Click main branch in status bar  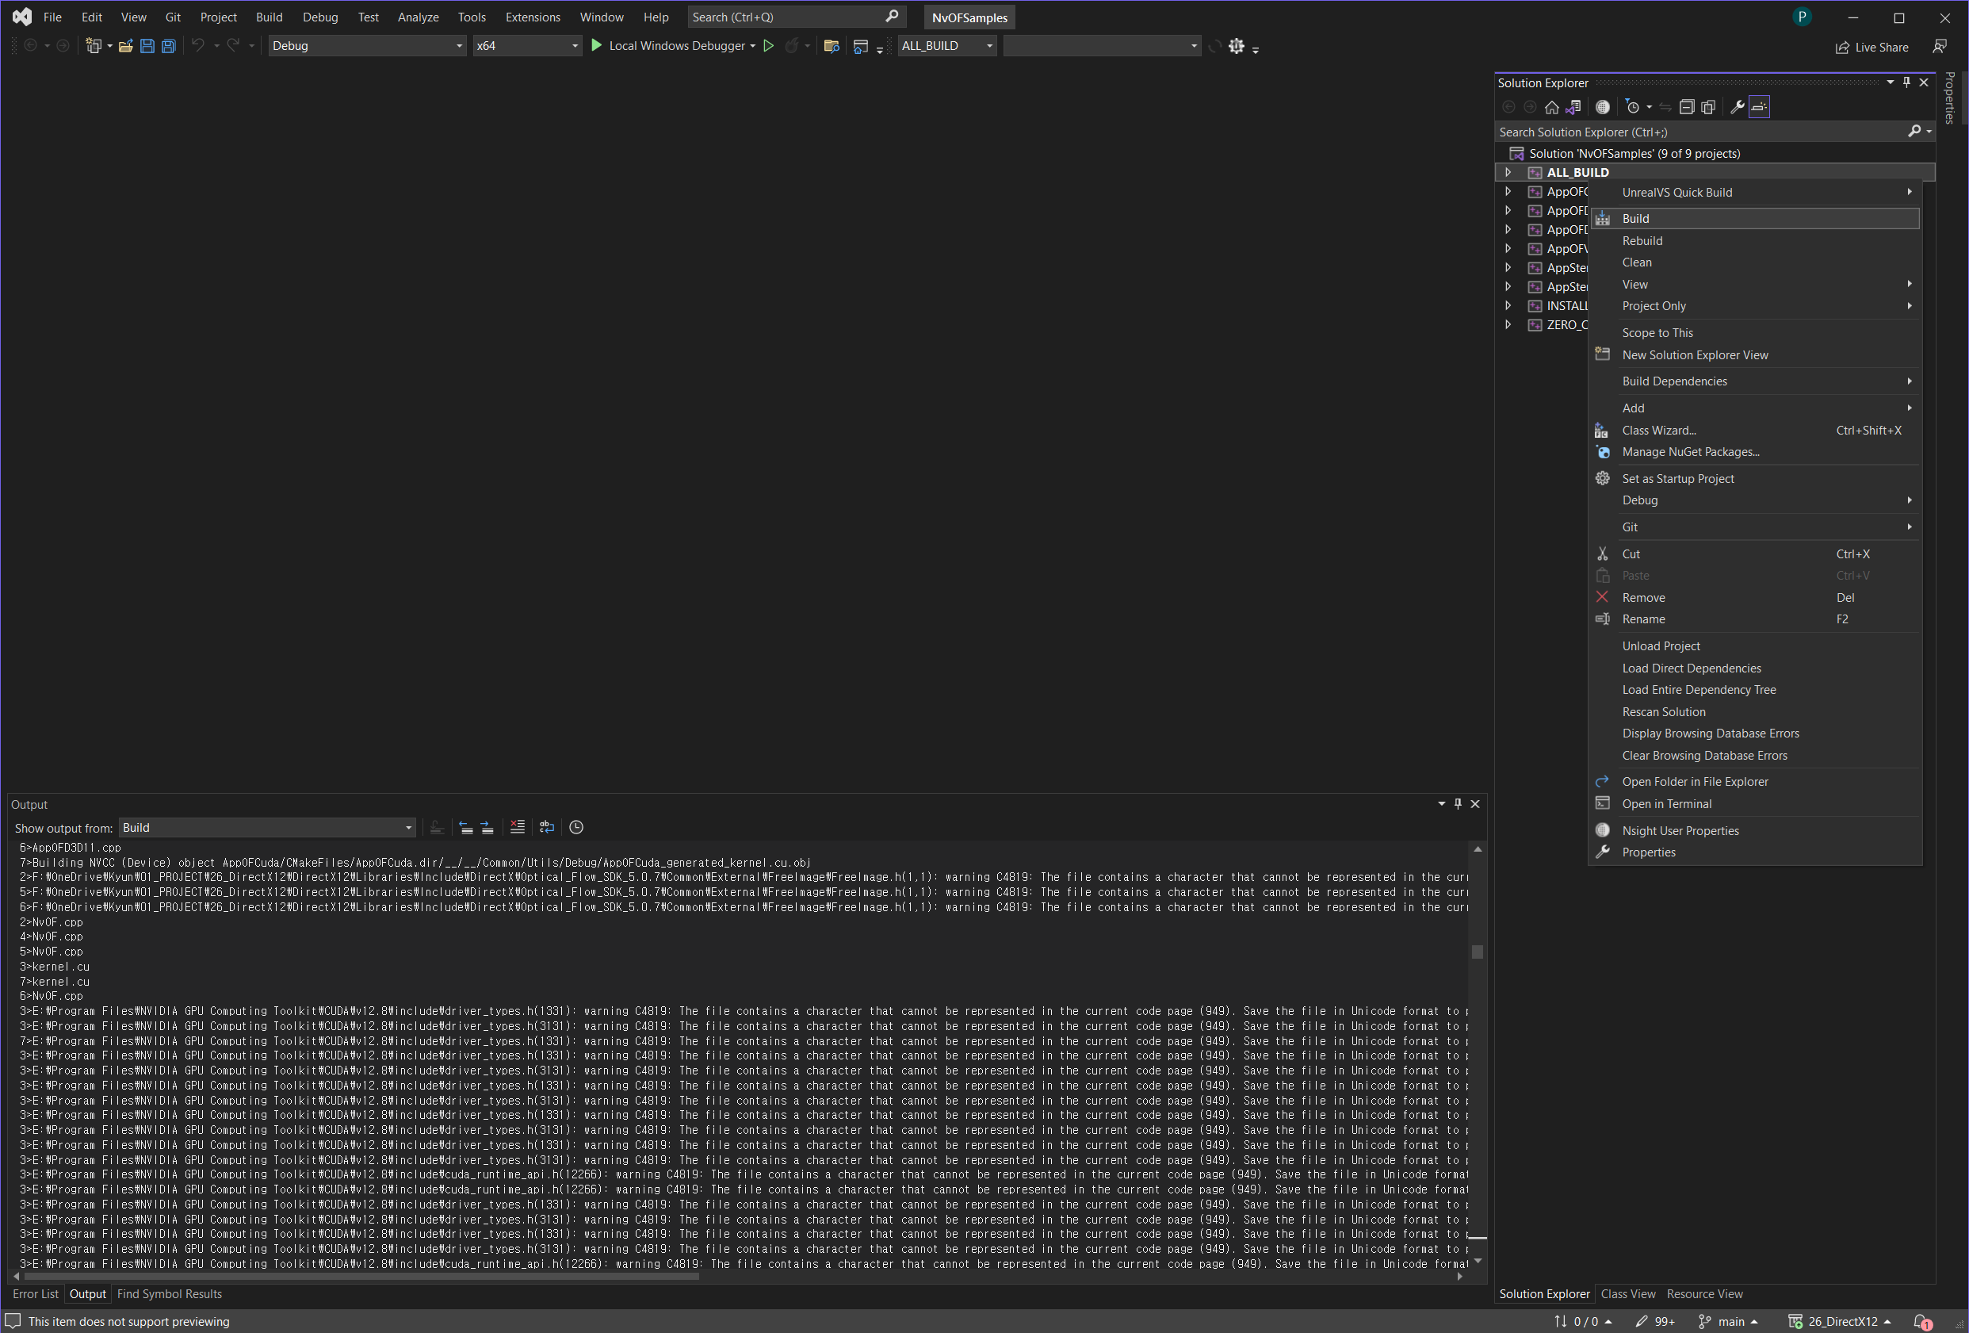pyautogui.click(x=1730, y=1321)
